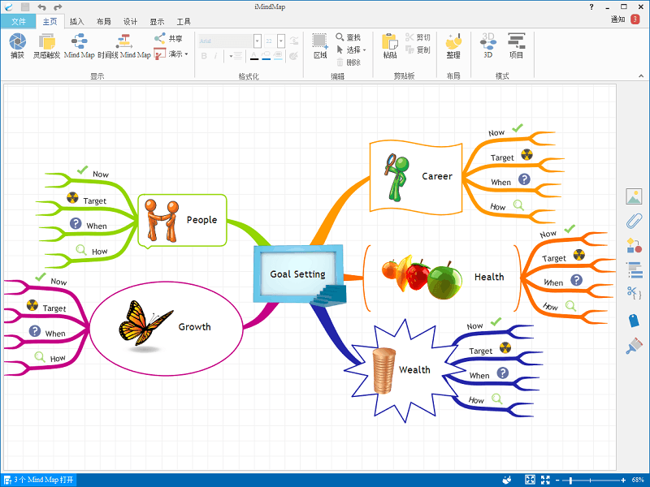The height and width of the screenshot is (487, 650).
Task: Pick the branch color swatch
Action: point(266,56)
